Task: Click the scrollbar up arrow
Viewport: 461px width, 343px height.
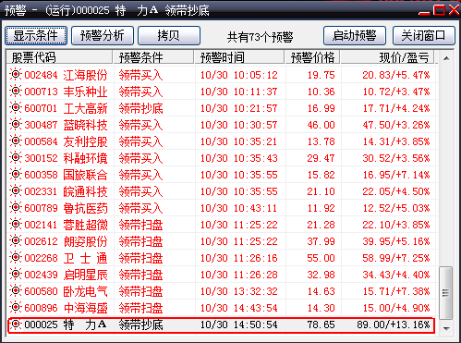Action: click(x=446, y=58)
